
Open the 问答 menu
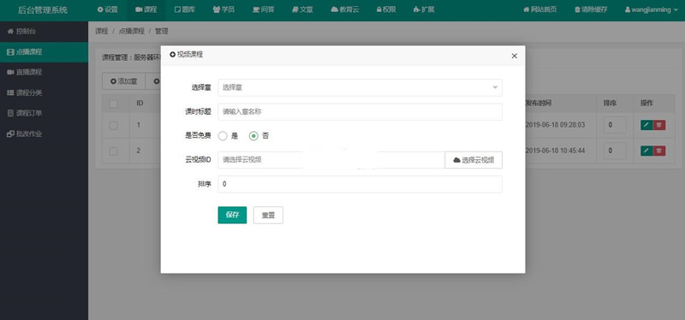(264, 9)
